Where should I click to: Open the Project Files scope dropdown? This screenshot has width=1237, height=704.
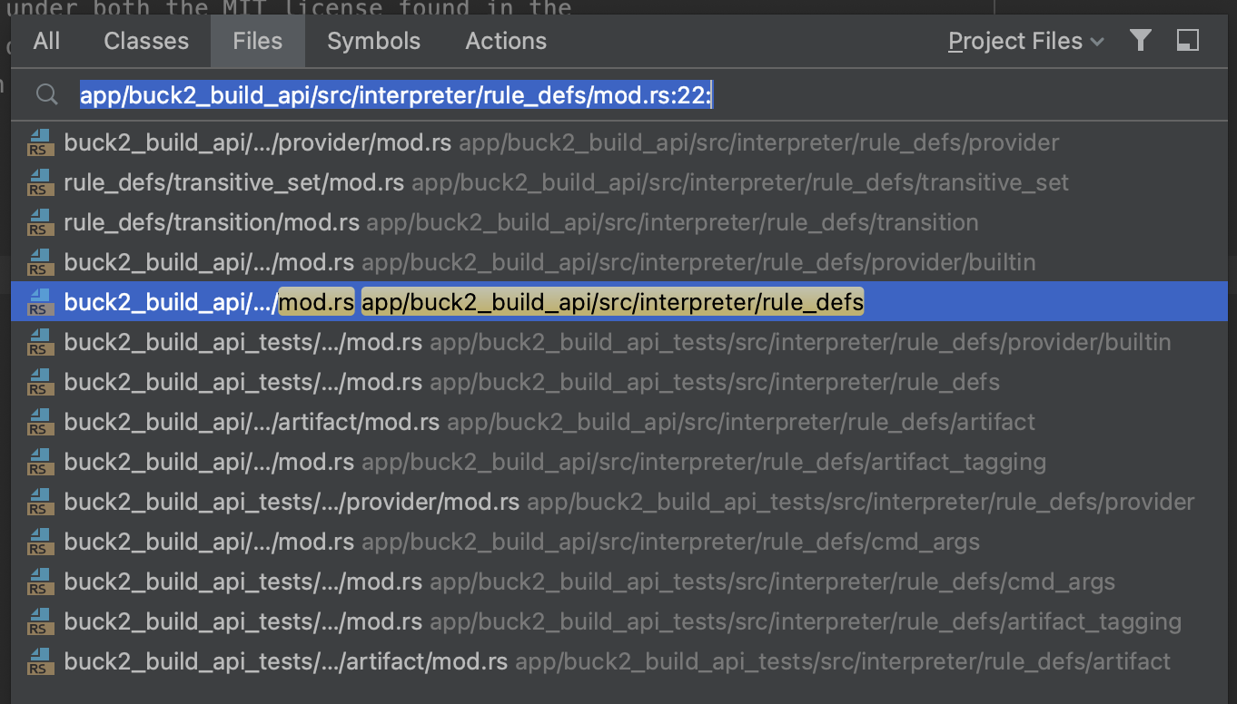click(x=1024, y=41)
